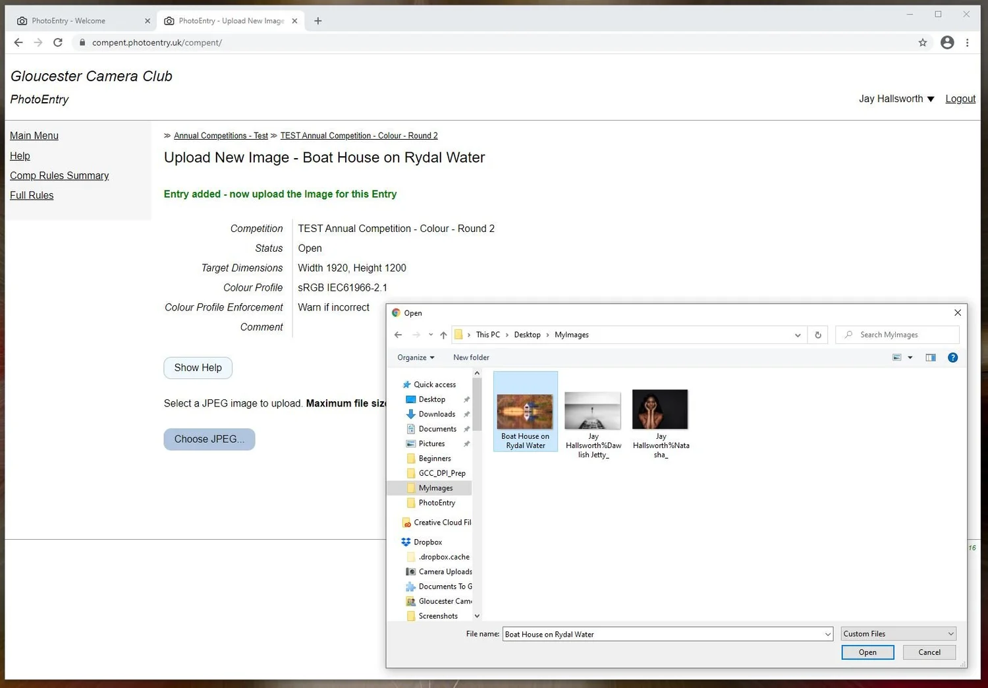
Task: Click the change view icon in dialog
Action: 896,358
